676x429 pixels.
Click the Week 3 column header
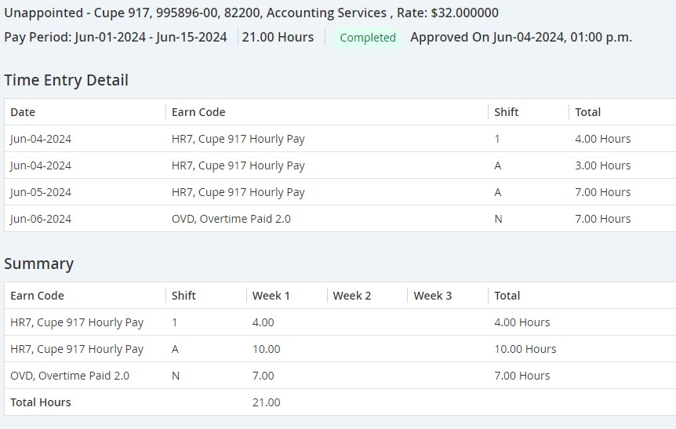click(432, 296)
